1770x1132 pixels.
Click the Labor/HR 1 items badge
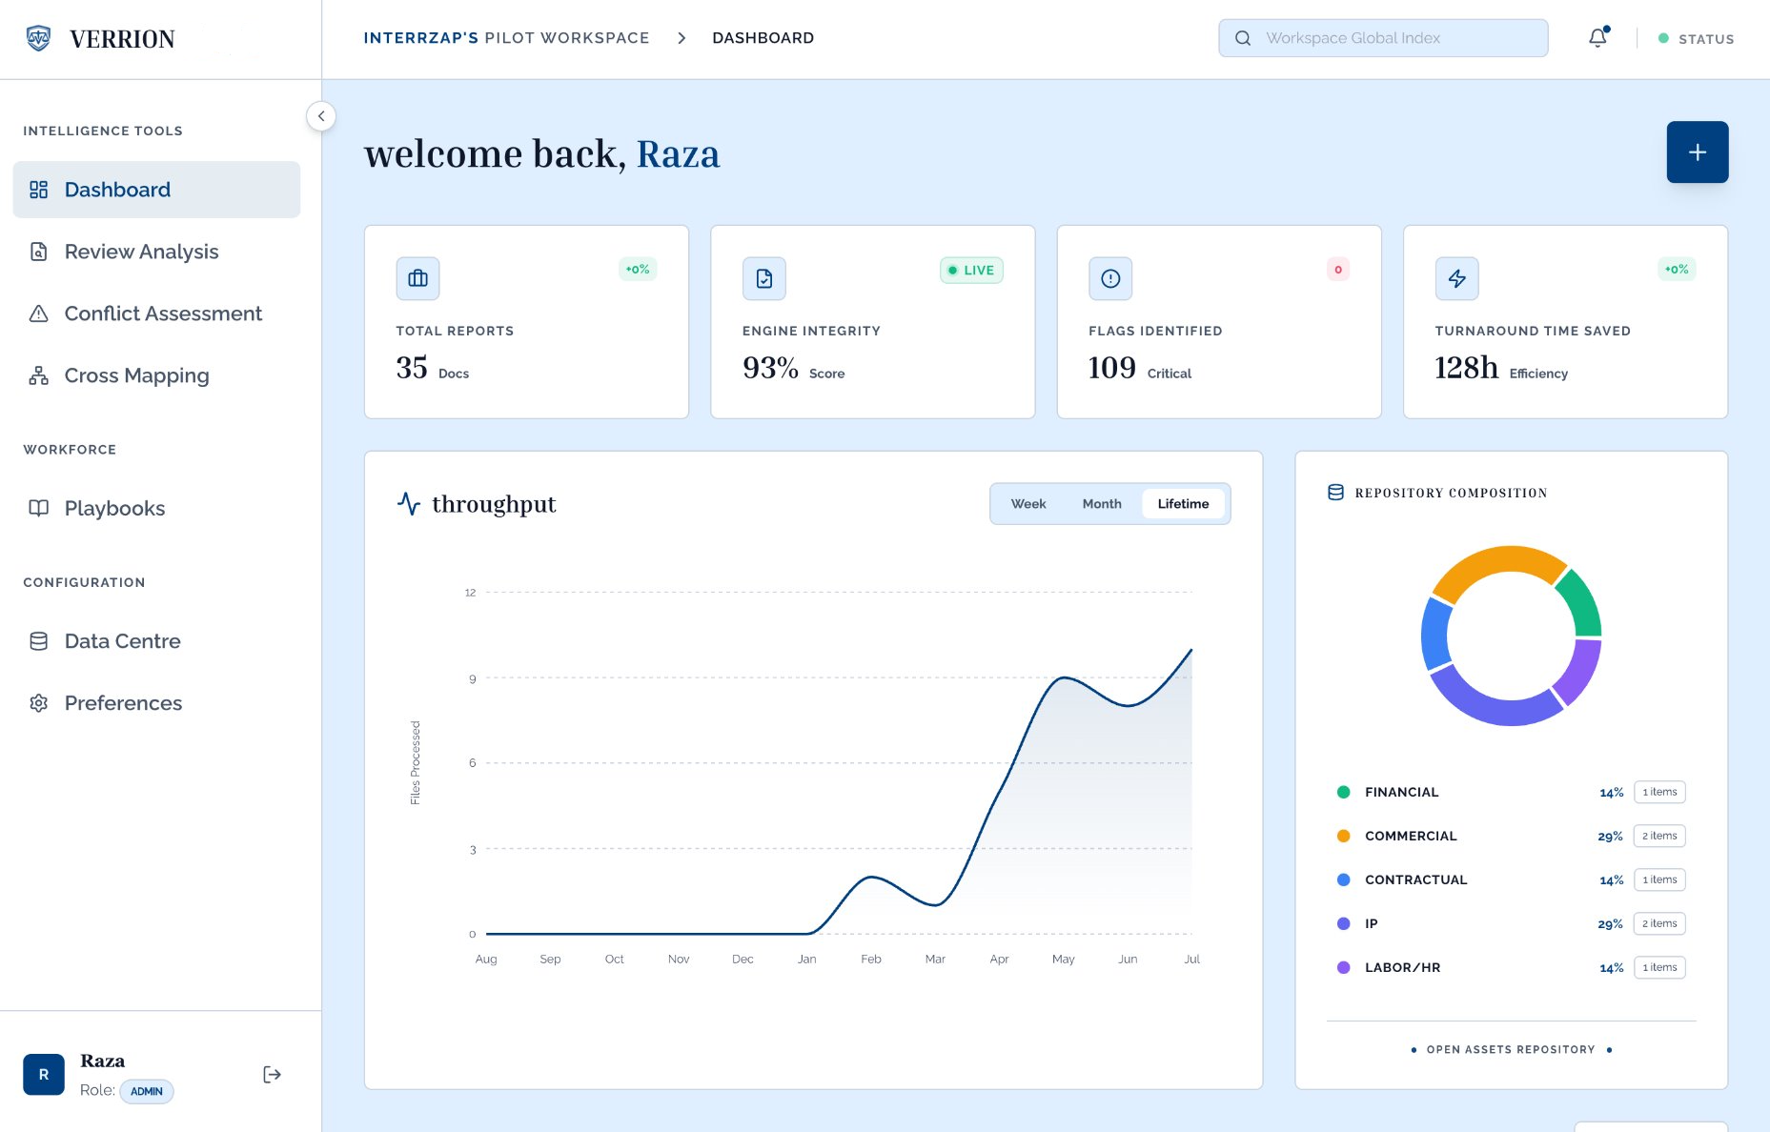click(x=1659, y=967)
